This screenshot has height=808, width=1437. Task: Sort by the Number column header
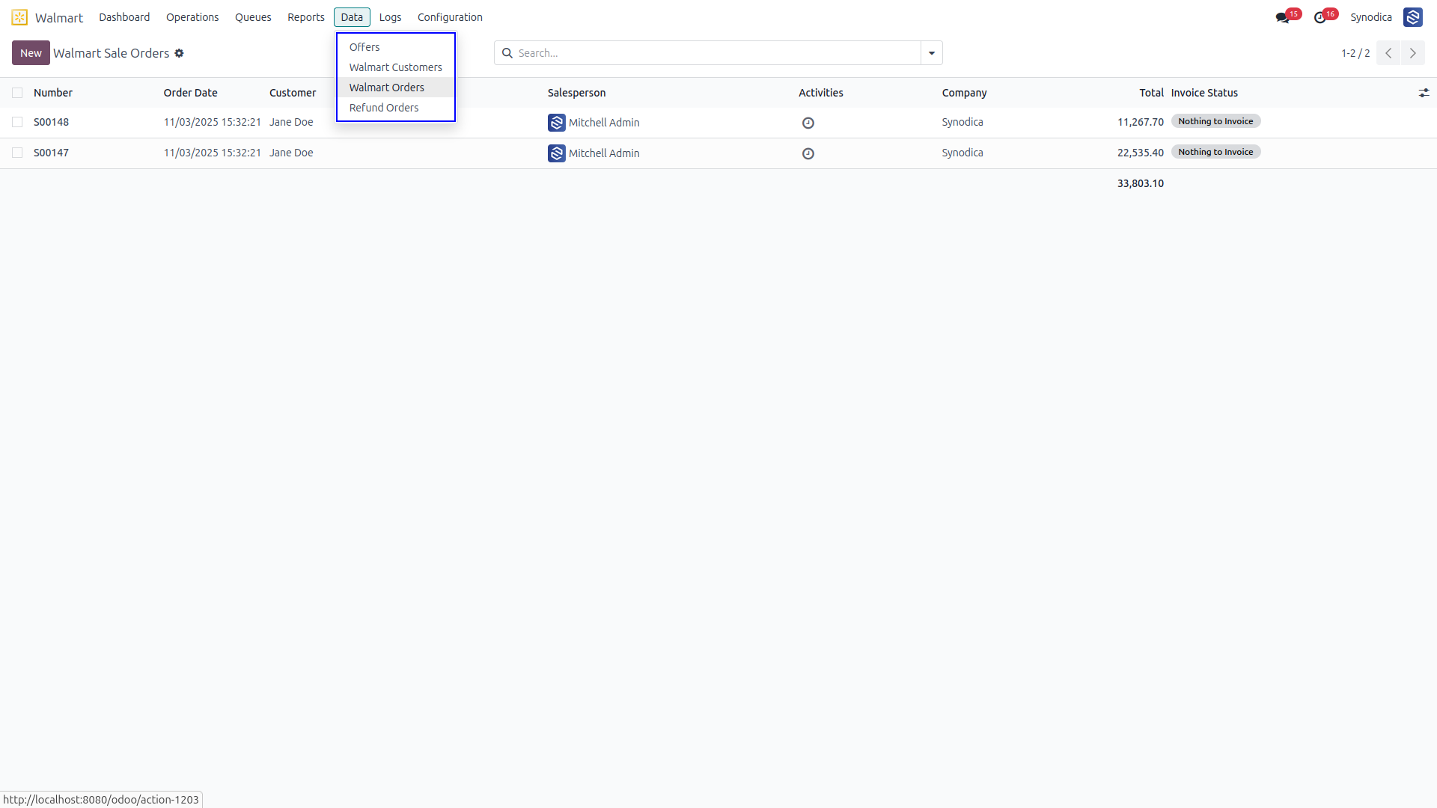pyautogui.click(x=53, y=93)
